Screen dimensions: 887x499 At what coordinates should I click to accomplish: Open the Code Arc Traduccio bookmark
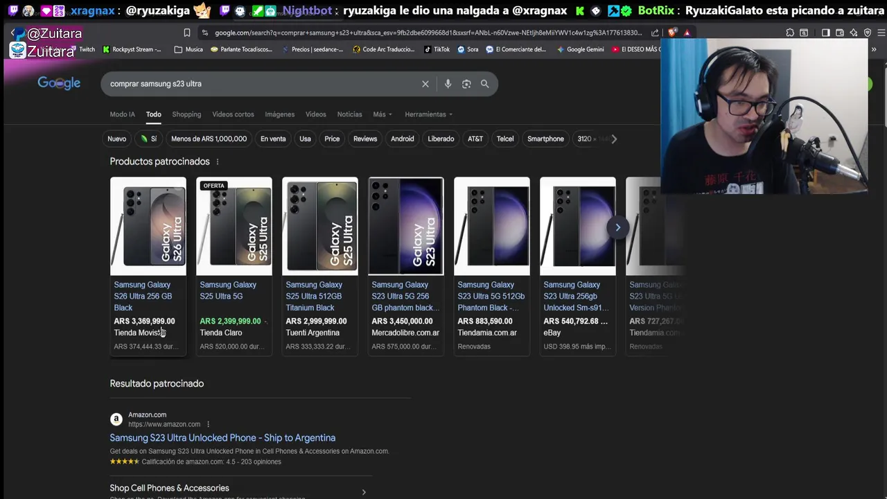pos(383,49)
